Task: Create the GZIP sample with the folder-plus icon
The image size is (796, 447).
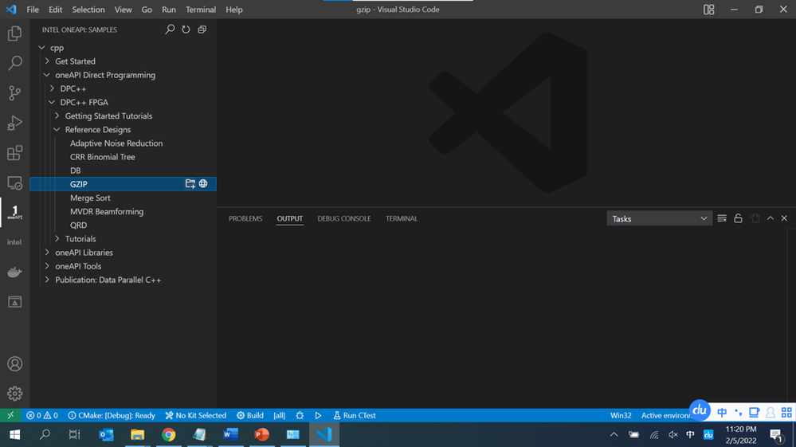Action: (190, 184)
